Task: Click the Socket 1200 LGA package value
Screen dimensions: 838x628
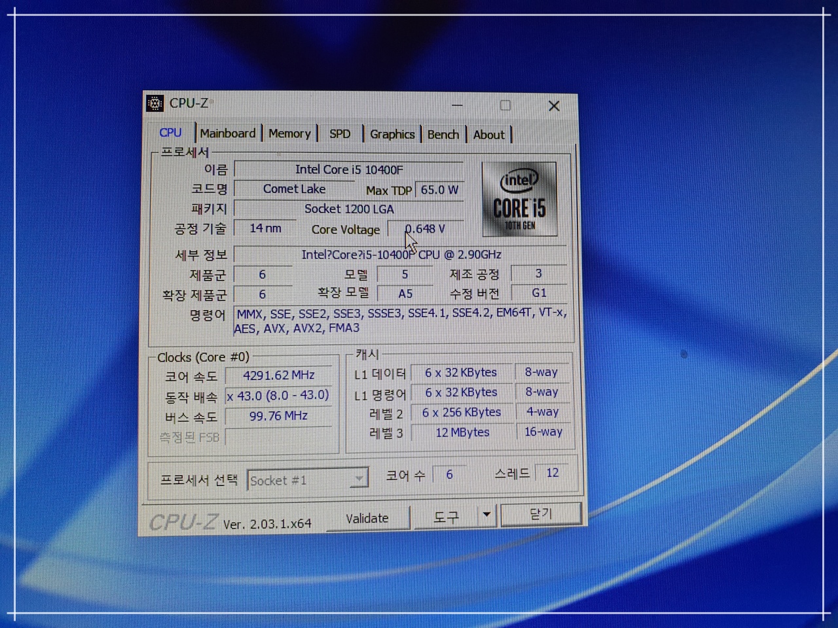Action: pyautogui.click(x=349, y=209)
